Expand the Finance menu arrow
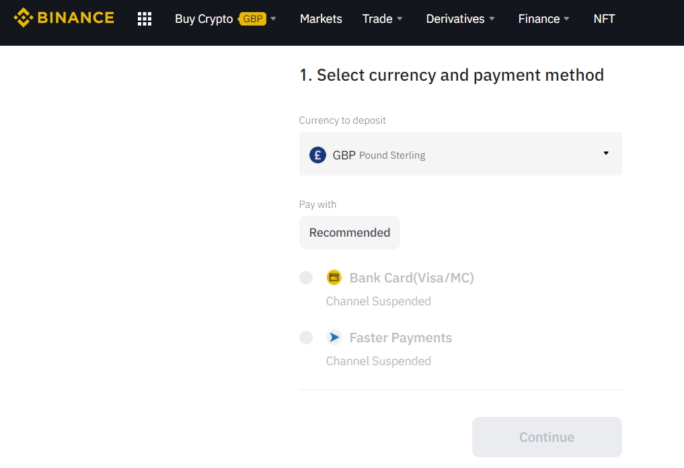Screen dimensions: 684x468 click(x=567, y=19)
